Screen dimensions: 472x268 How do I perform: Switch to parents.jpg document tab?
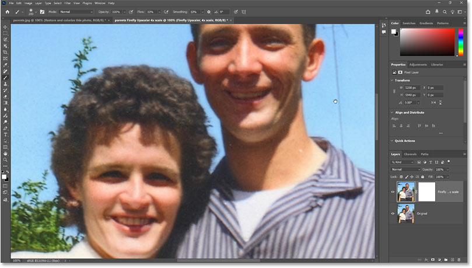[59, 20]
